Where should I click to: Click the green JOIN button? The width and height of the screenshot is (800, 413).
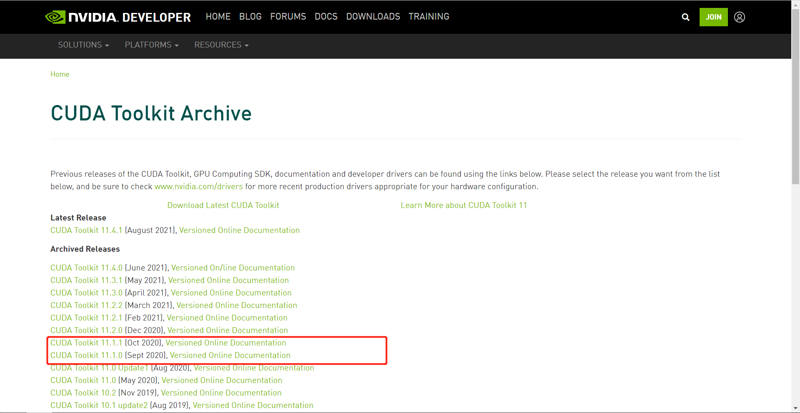coord(713,17)
